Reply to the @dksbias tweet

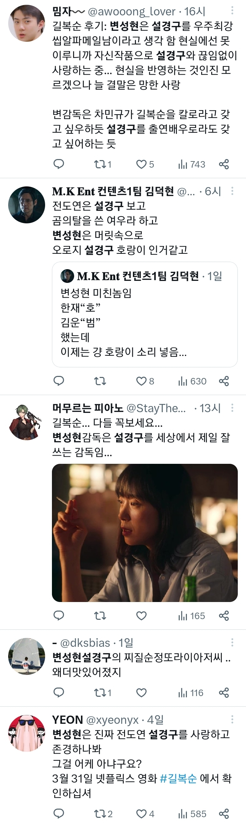pos(59,693)
